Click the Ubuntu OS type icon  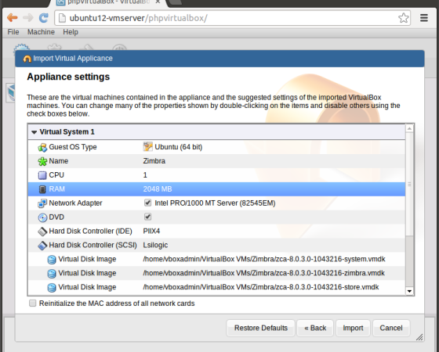(x=148, y=147)
